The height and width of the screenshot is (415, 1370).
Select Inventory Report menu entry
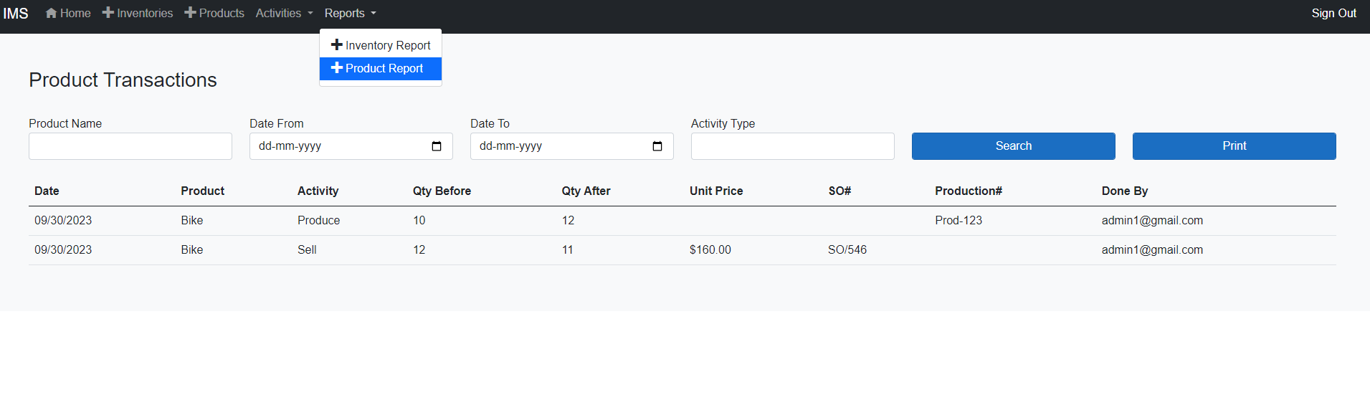tap(388, 45)
